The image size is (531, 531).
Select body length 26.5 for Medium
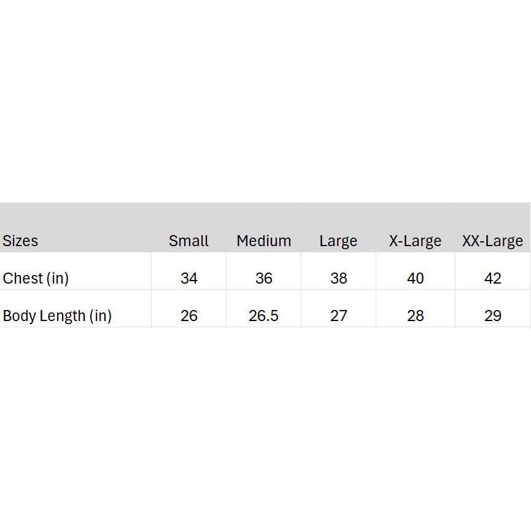264,316
